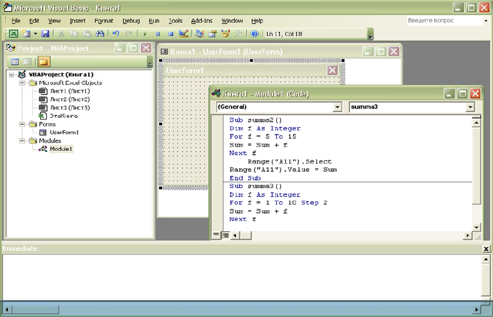Toggle Design Mode icon

tap(184, 34)
